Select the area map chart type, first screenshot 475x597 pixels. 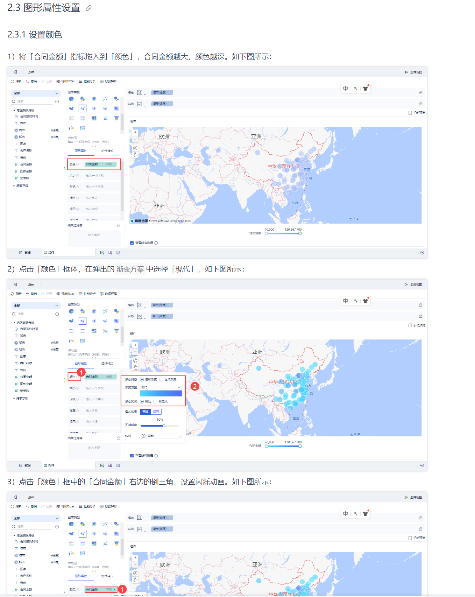[x=71, y=108]
